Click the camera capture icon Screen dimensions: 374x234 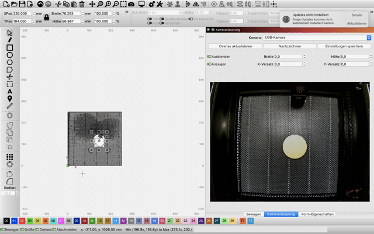coord(131,4)
